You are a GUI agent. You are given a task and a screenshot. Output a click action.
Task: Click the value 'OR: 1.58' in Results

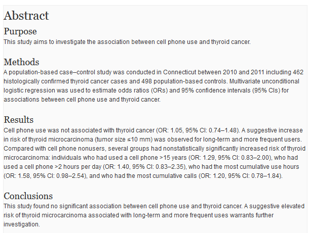coord(18,176)
